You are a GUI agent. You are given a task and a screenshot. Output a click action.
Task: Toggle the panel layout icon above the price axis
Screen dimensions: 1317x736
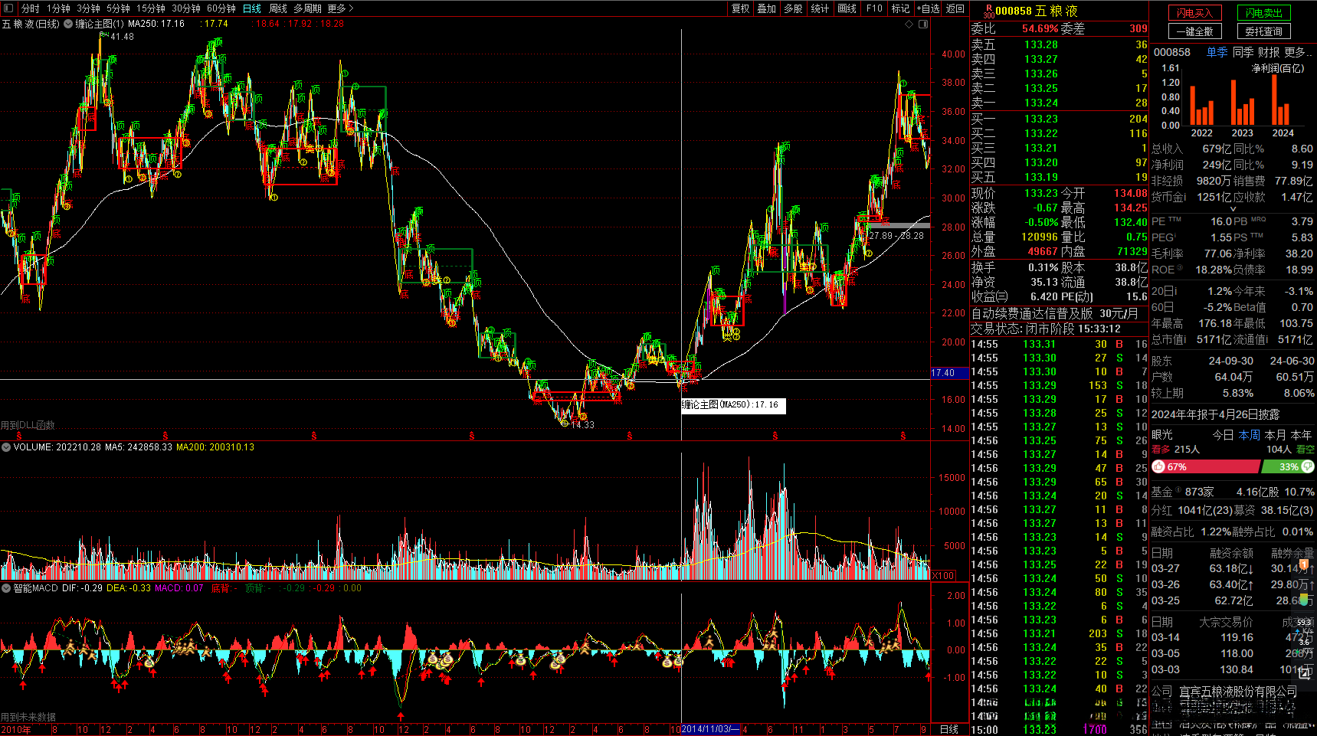923,24
